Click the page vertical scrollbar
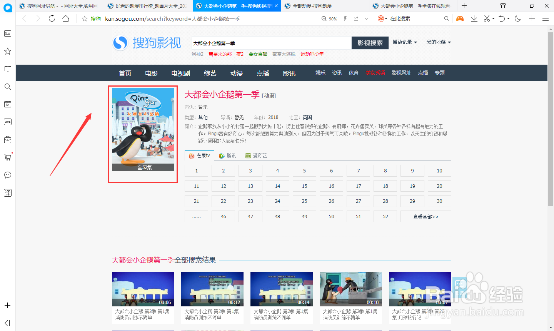The image size is (554, 331). tap(551, 119)
